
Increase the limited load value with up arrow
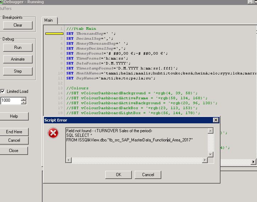(24, 99)
